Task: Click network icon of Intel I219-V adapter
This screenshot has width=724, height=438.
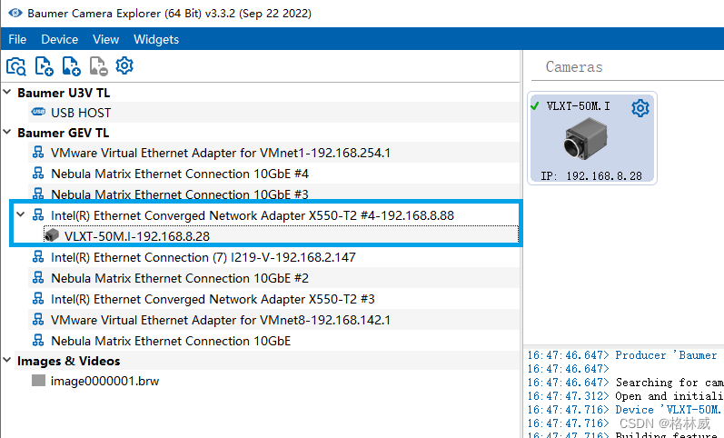Action: pyautogui.click(x=38, y=256)
